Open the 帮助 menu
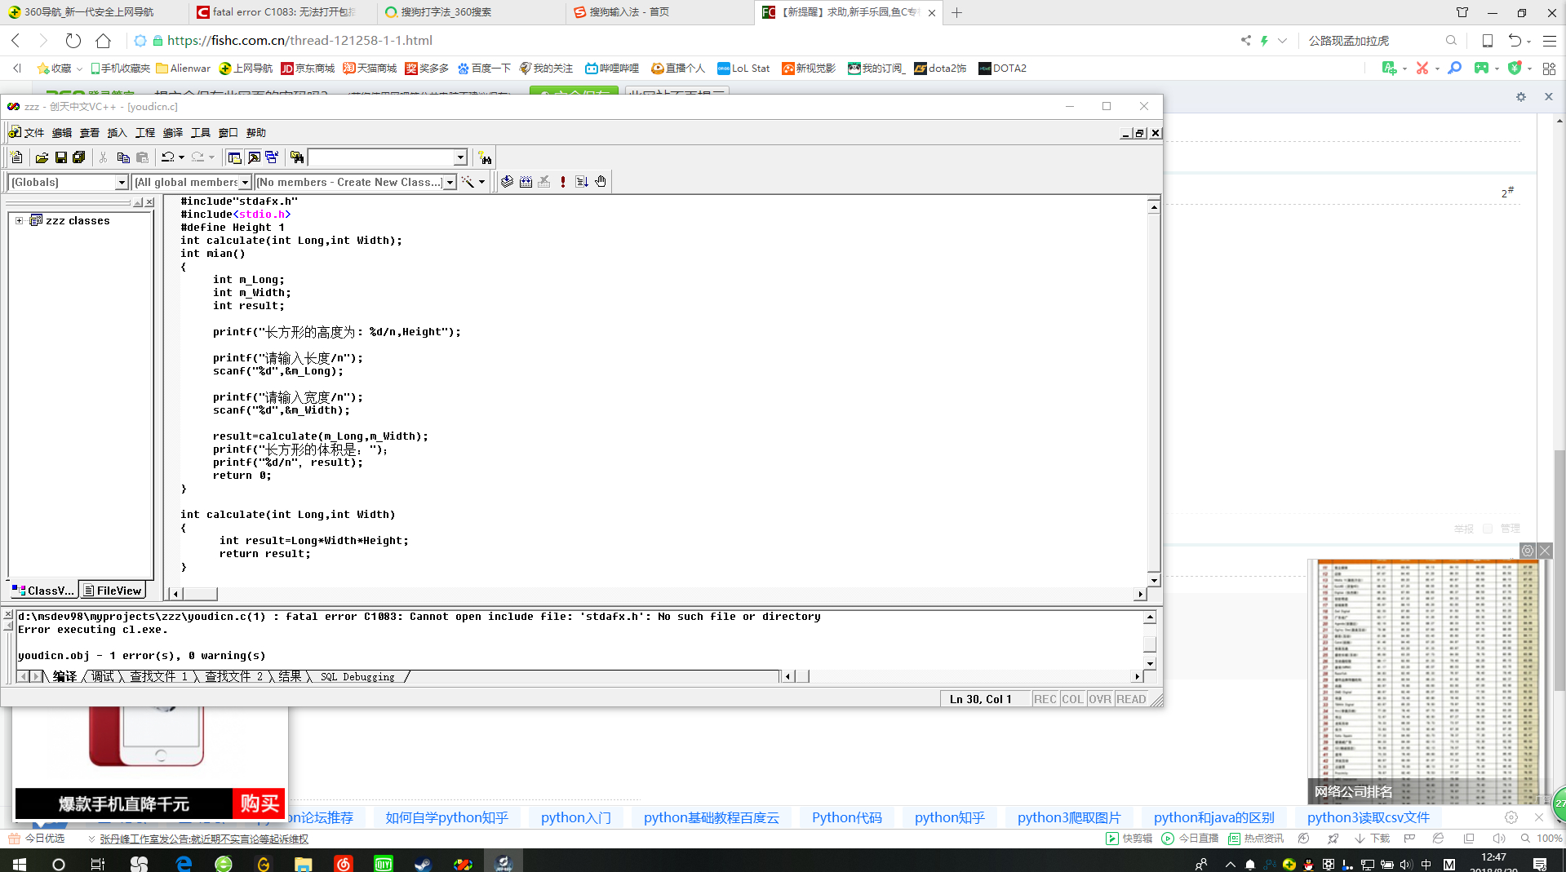The width and height of the screenshot is (1566, 872). (256, 133)
